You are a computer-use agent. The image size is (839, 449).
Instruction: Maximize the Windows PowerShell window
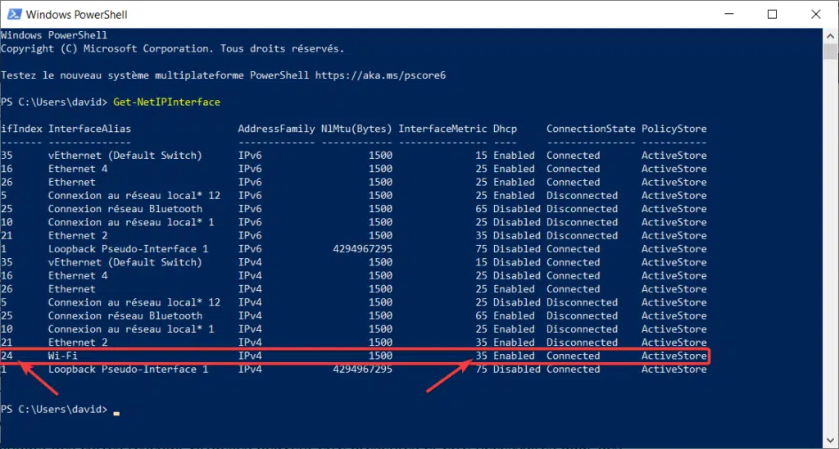772,15
